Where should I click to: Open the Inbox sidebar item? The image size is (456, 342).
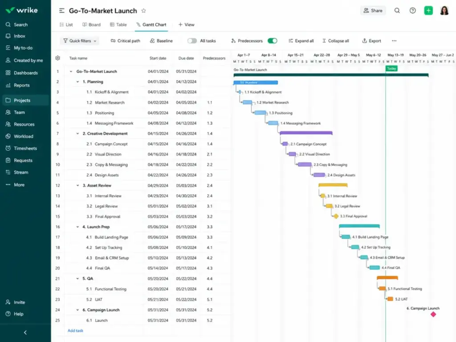pyautogui.click(x=16, y=36)
